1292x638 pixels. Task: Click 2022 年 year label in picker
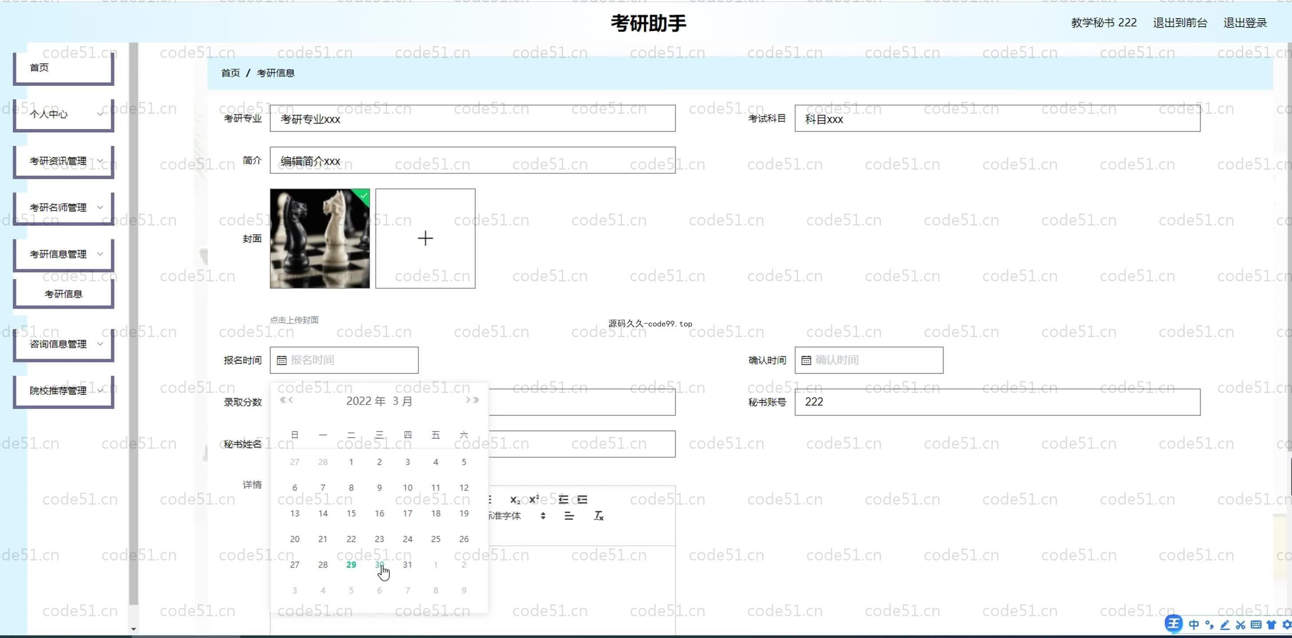[x=366, y=401]
